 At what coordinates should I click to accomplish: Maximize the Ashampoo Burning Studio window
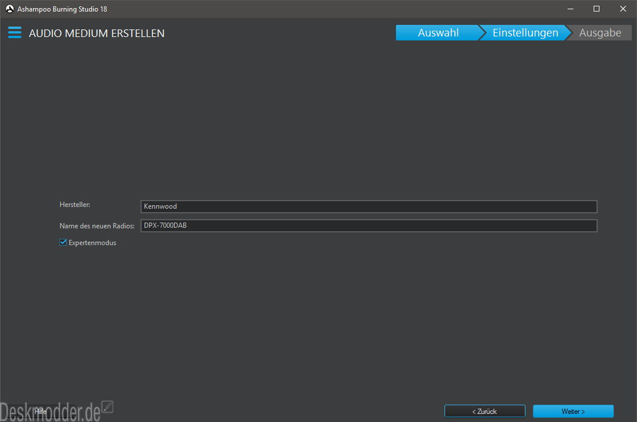pyautogui.click(x=597, y=9)
